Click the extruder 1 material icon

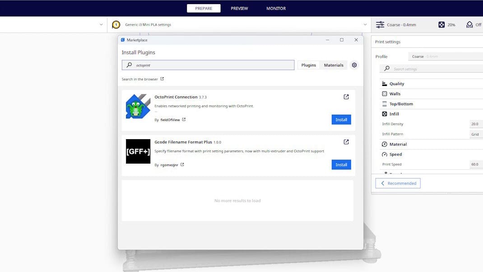[116, 25]
